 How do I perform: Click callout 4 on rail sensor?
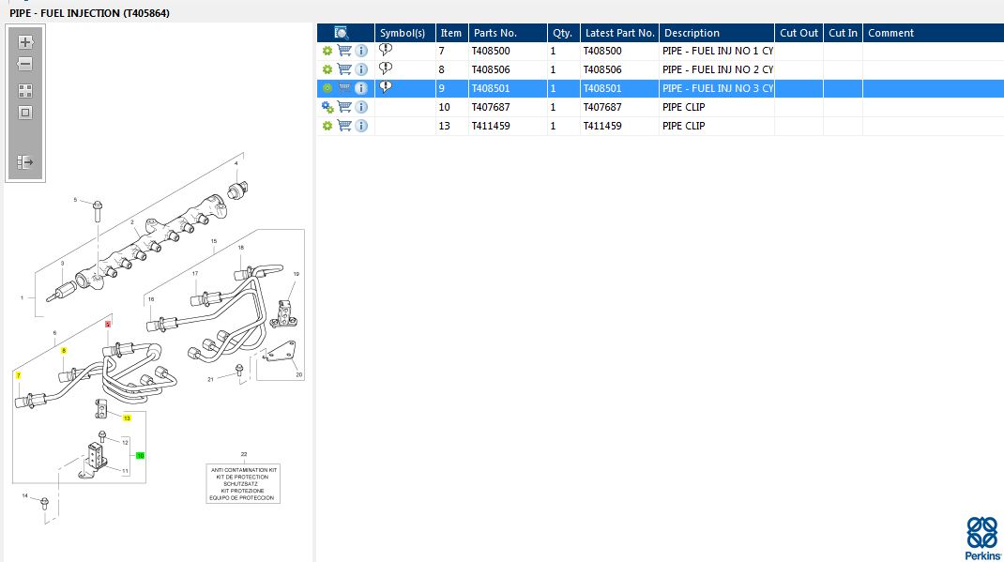click(236, 164)
